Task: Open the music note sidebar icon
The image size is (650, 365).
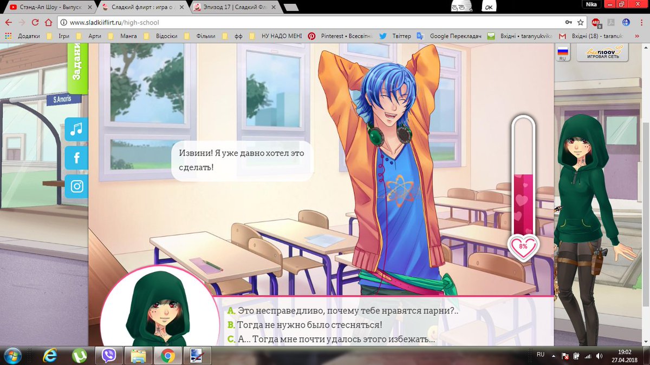Action: pyautogui.click(x=77, y=129)
